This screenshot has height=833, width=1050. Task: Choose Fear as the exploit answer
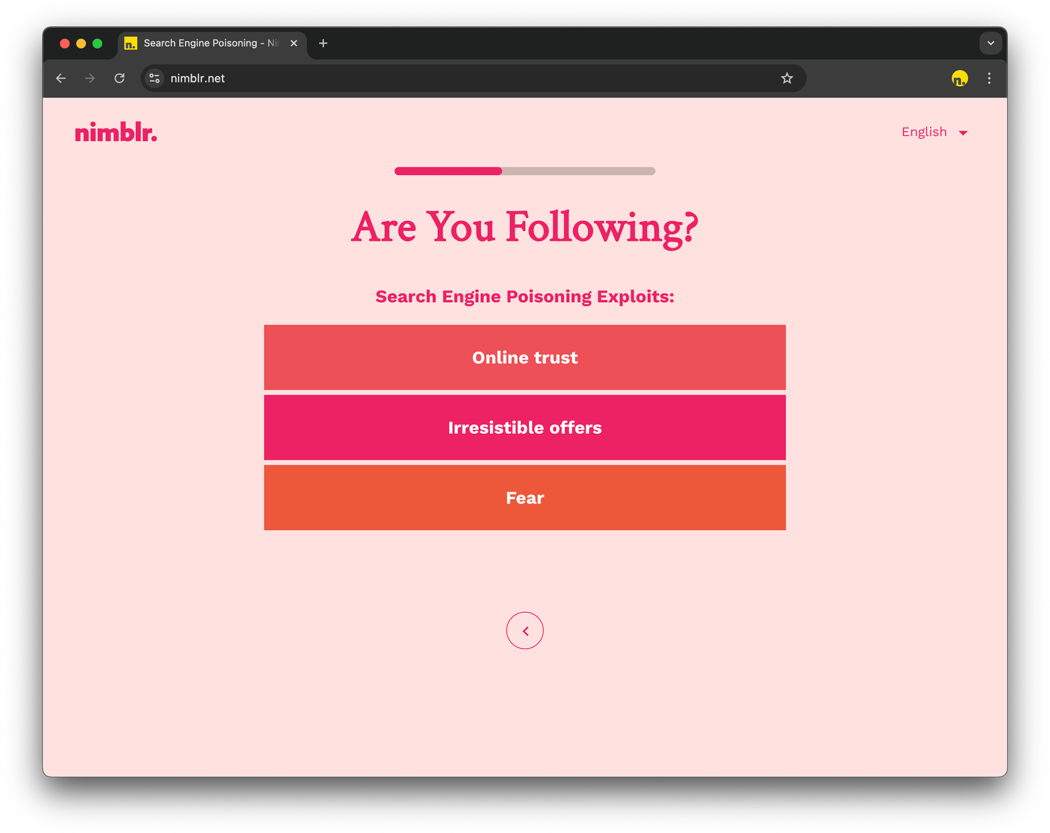524,497
